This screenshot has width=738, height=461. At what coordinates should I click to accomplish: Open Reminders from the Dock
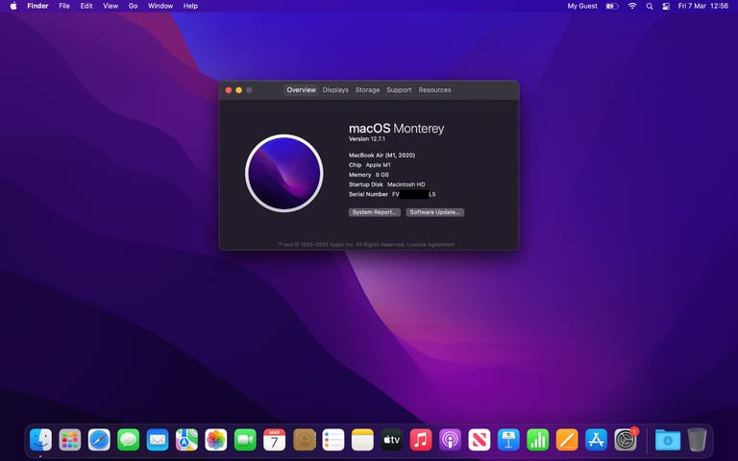(x=332, y=440)
